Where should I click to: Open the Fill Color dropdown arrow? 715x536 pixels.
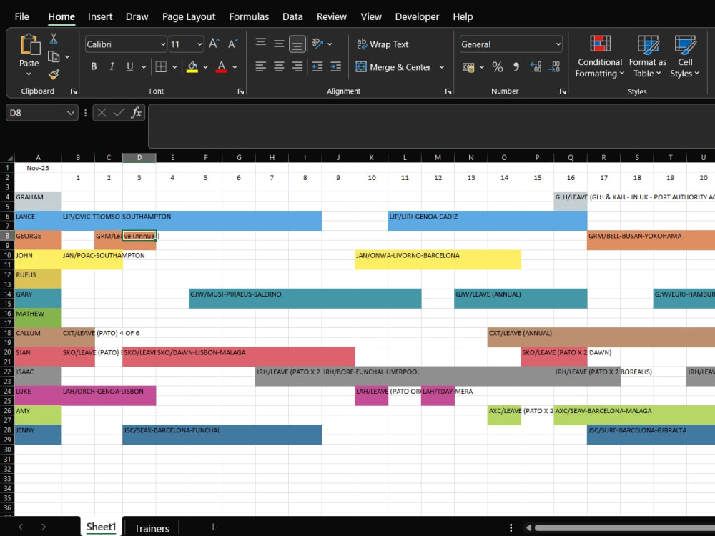pos(206,67)
